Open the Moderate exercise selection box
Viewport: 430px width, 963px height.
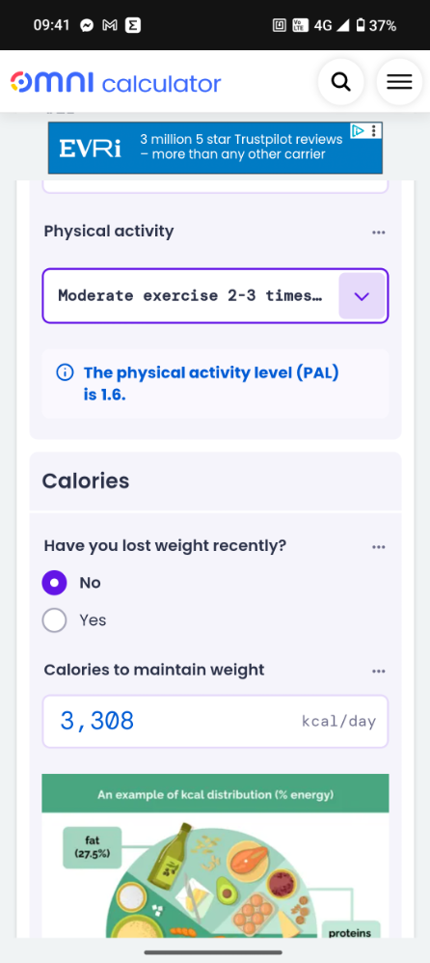tap(215, 296)
